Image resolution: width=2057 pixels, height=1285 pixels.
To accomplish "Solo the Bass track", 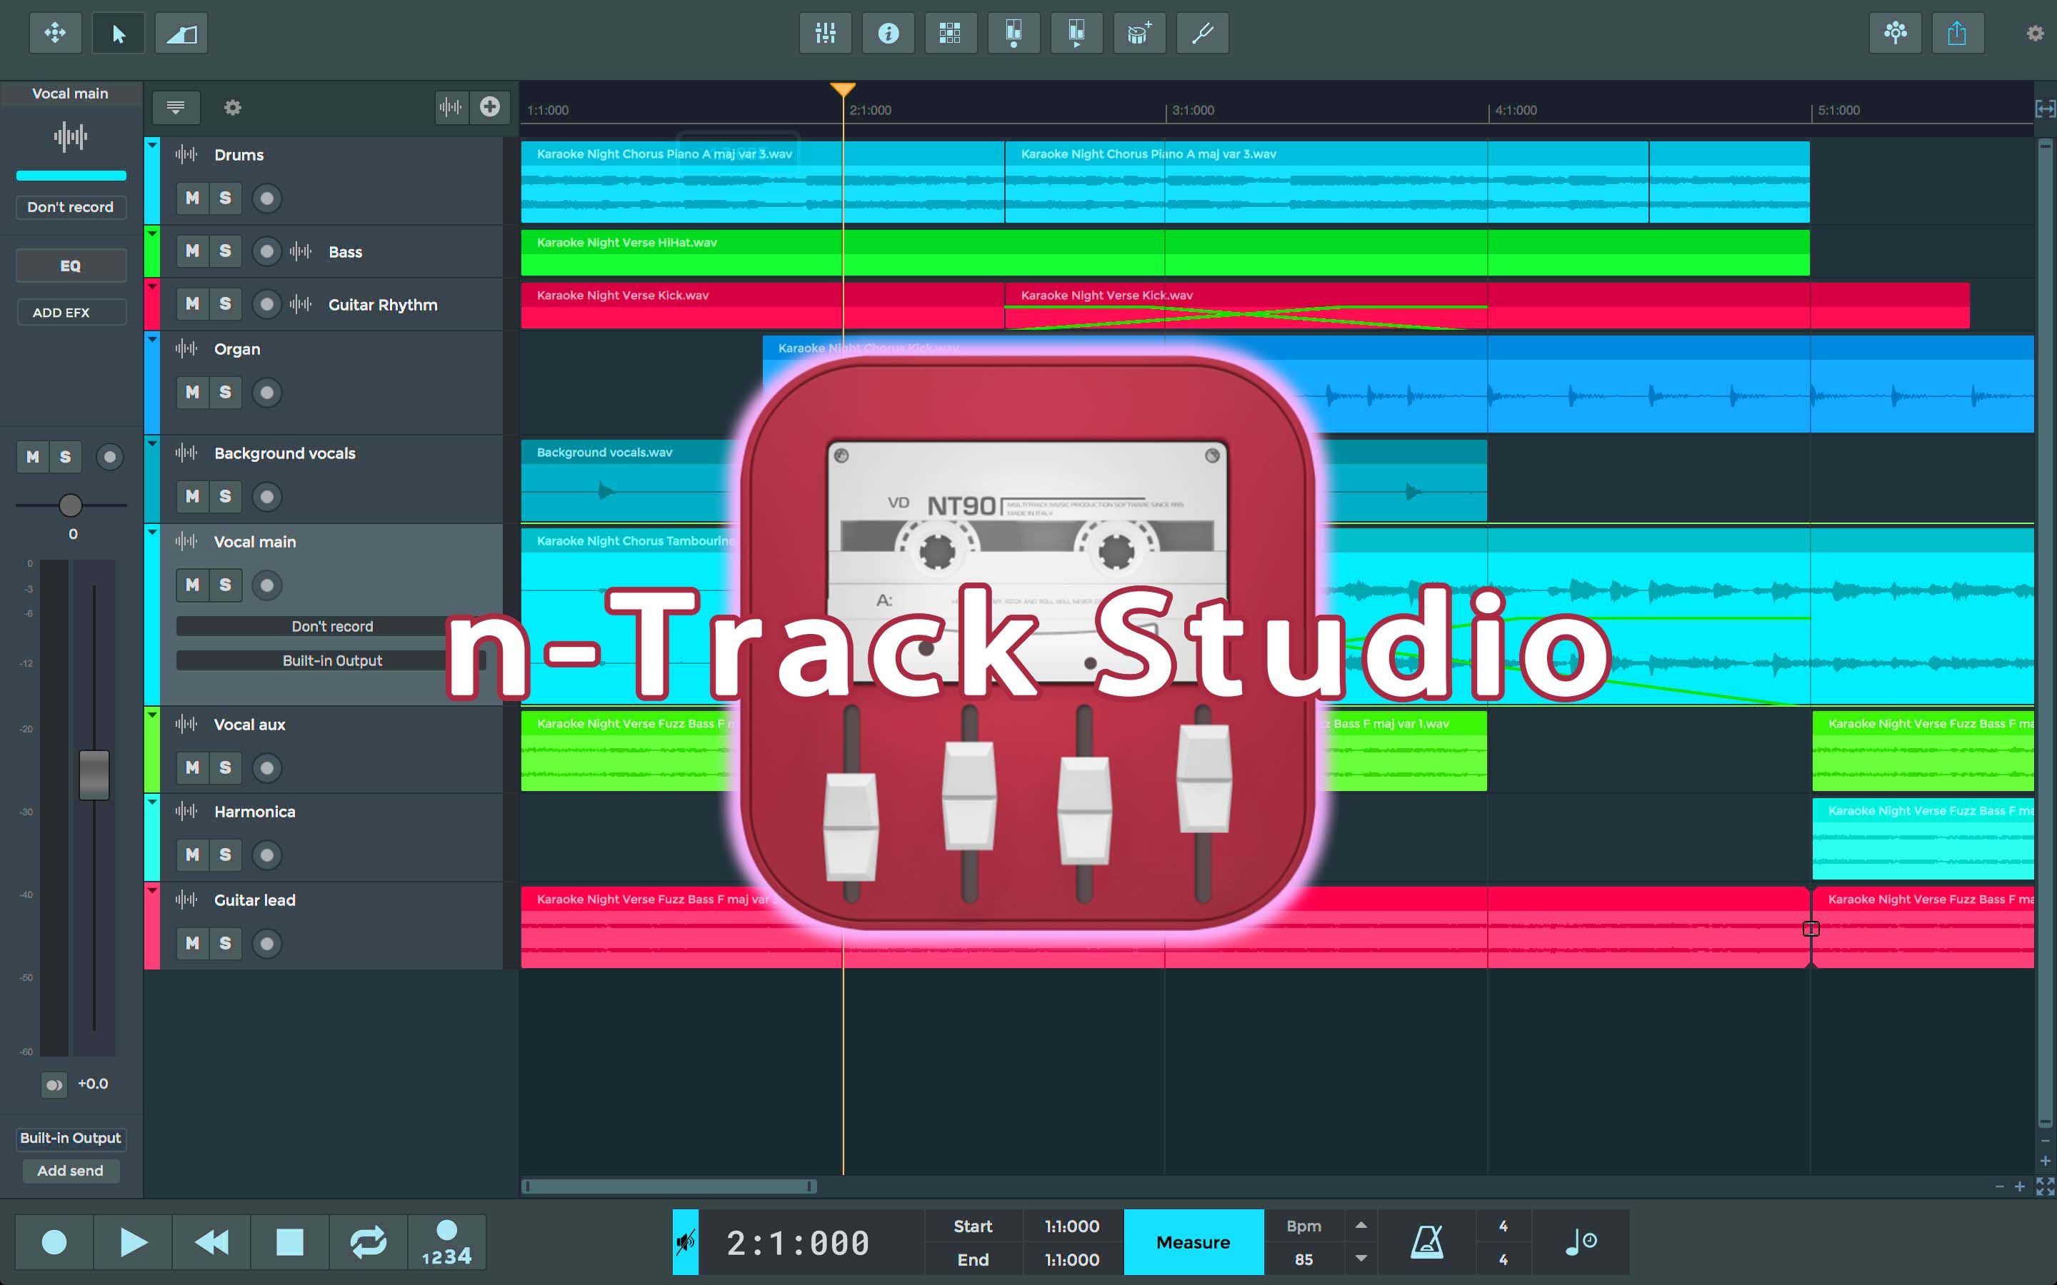I will (225, 251).
